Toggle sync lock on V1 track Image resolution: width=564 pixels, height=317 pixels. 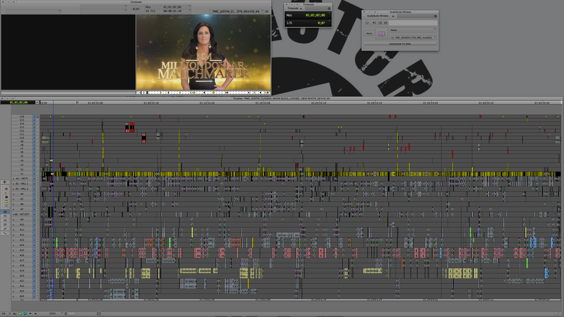pyautogui.click(x=34, y=174)
